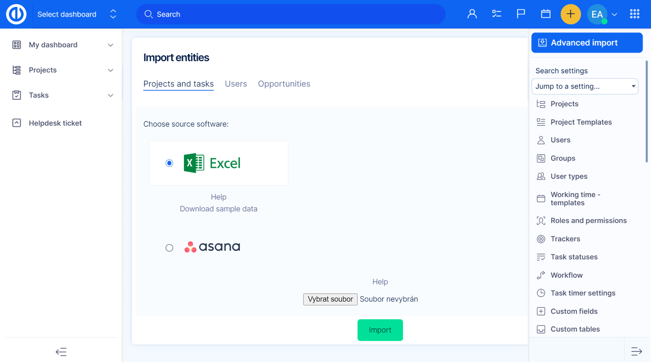Select Excel as source software
Viewport: 651px width, 362px height.
(x=169, y=163)
